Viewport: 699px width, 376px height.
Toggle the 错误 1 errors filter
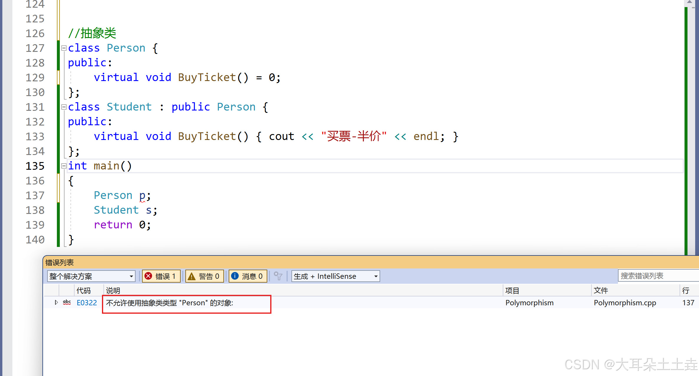161,276
